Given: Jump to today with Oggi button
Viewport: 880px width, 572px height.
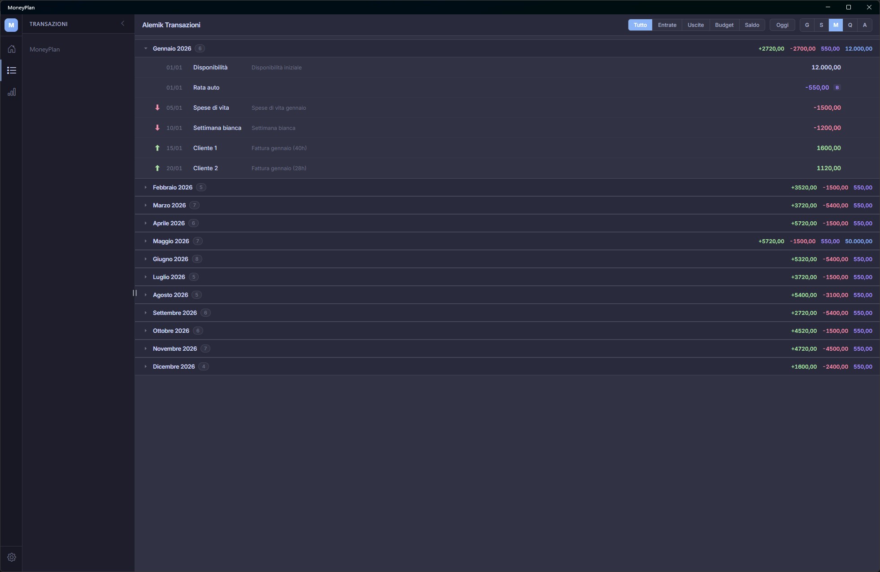Looking at the screenshot, I should pos(782,25).
